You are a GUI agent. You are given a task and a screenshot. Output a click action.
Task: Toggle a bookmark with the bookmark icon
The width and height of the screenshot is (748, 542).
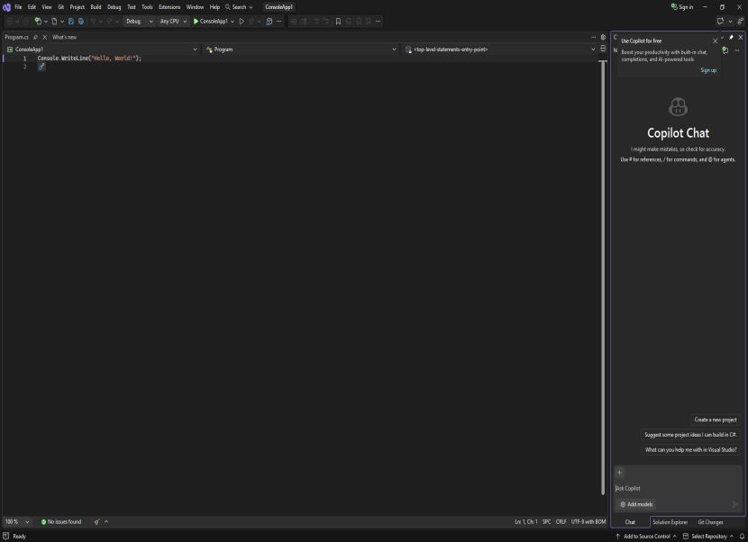pos(338,21)
